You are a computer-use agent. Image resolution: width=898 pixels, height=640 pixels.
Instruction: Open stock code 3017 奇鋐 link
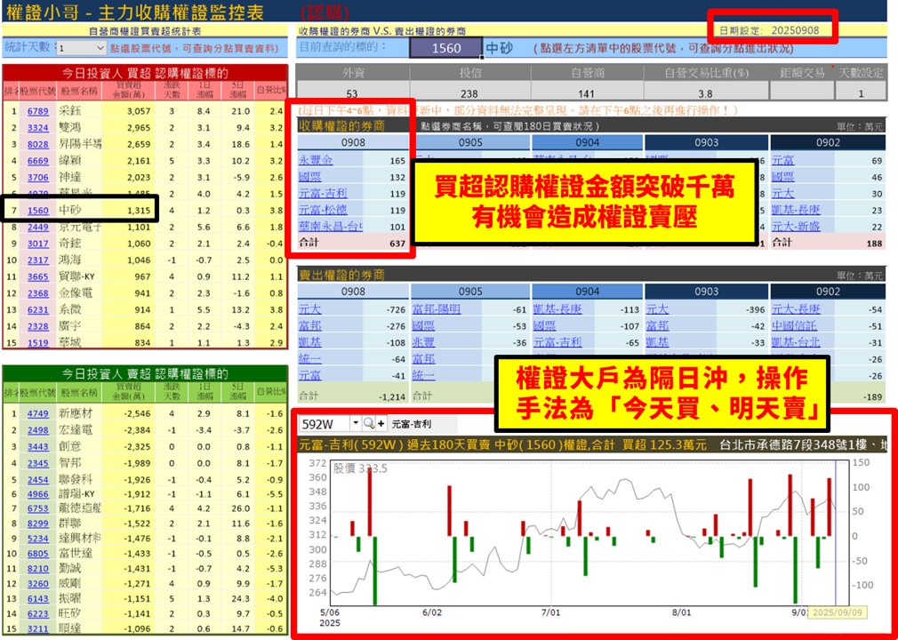pyautogui.click(x=38, y=244)
